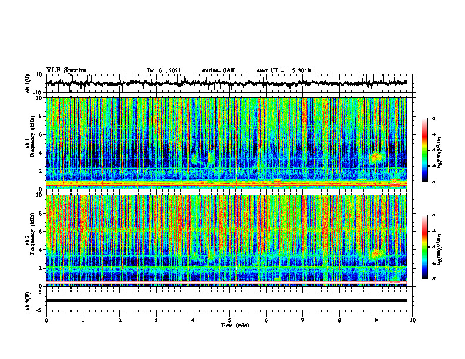Click the 4-minute emission patch in ch.1 spectrogram

[195, 157]
